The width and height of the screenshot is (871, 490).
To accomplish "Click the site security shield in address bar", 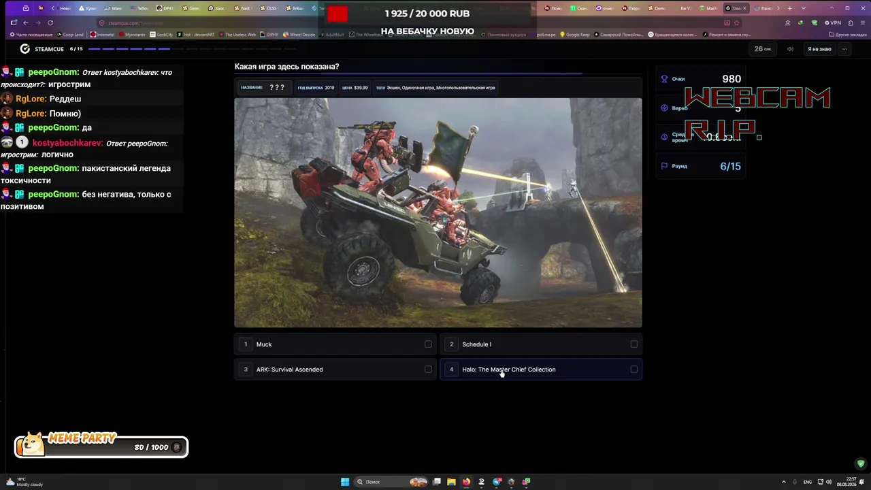I will [x=101, y=22].
